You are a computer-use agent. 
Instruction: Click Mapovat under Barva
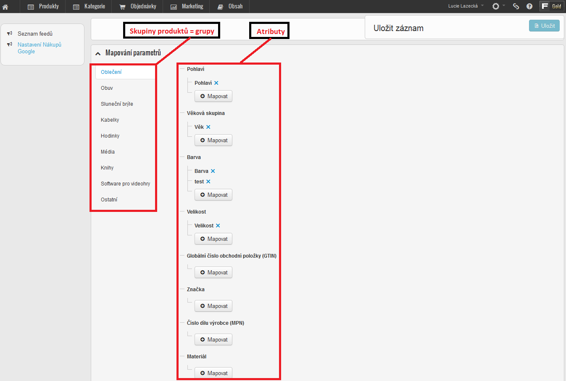point(213,195)
